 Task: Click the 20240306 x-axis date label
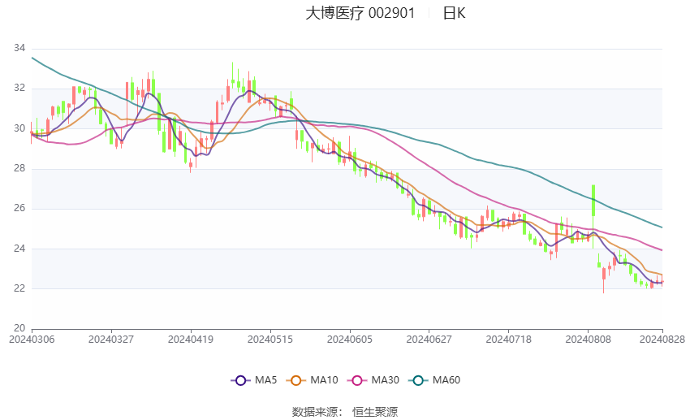pyautogui.click(x=32, y=340)
